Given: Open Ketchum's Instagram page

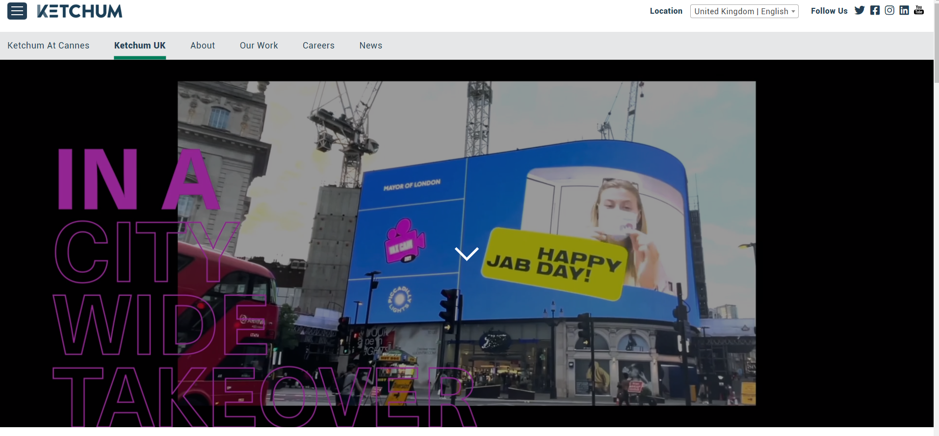Looking at the screenshot, I should 889,10.
